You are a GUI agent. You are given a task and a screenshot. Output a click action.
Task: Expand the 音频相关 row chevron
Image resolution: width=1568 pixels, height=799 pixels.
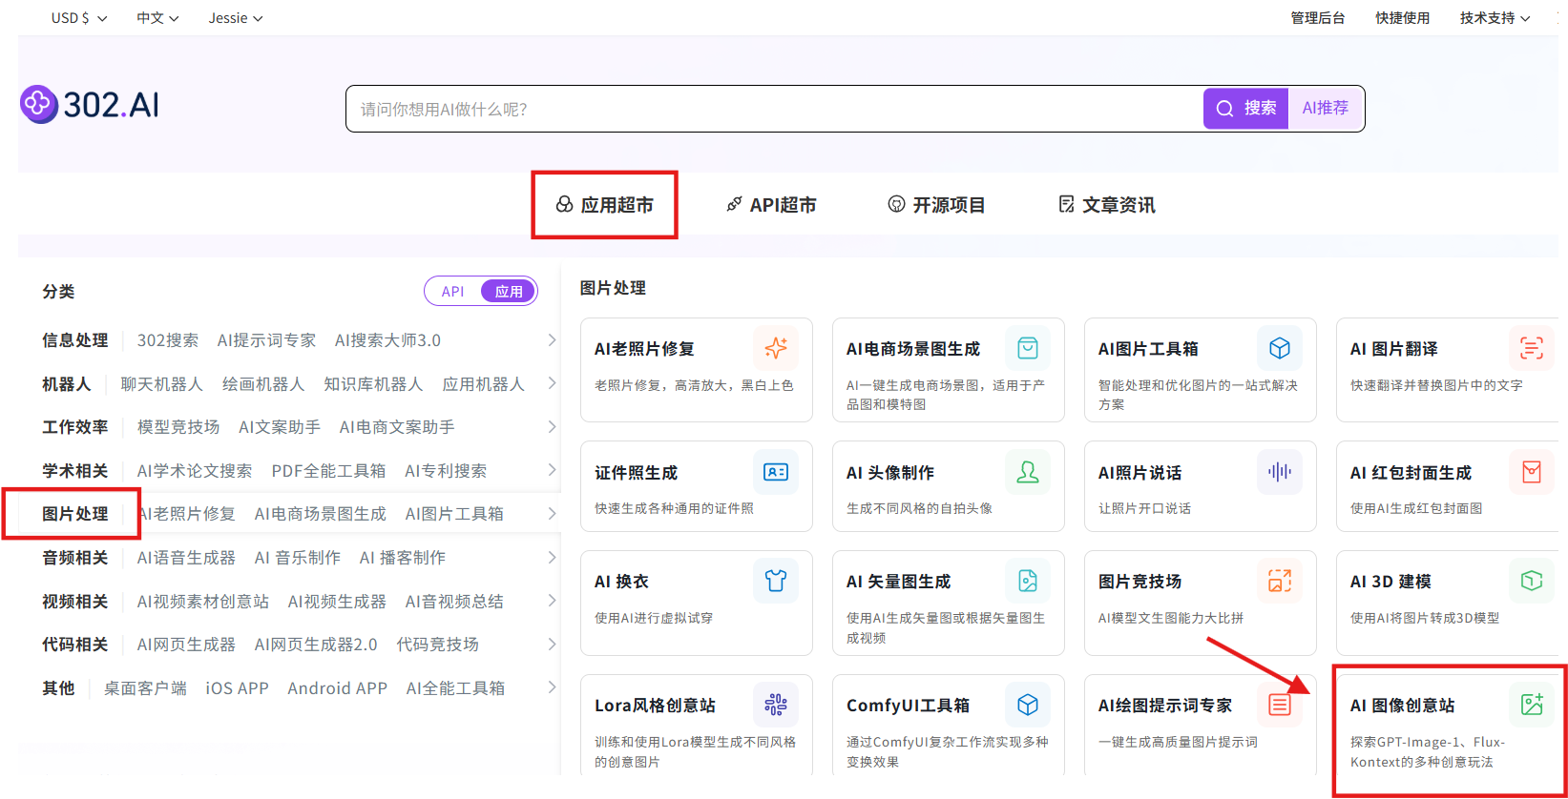(x=552, y=558)
